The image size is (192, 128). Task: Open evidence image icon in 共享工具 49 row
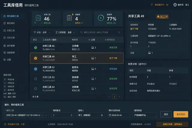click(93, 58)
